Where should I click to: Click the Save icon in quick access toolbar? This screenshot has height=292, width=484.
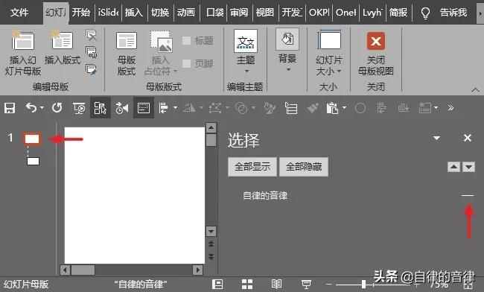10,108
